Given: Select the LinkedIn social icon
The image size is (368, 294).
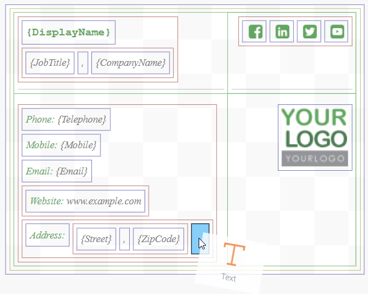Looking at the screenshot, I should click(x=283, y=32).
